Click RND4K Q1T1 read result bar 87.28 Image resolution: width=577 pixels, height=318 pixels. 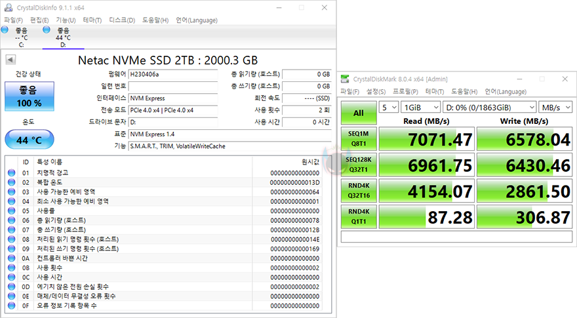[x=426, y=217]
